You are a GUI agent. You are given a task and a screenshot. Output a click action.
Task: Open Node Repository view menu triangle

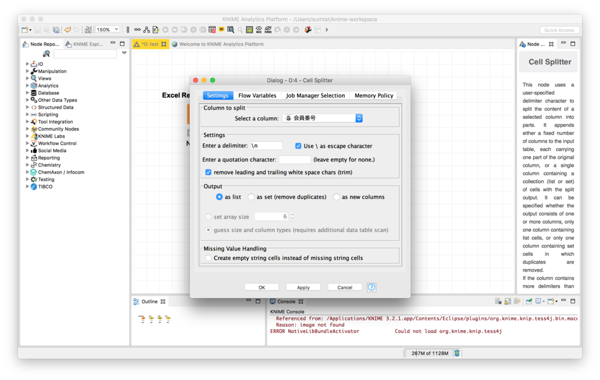pyautogui.click(x=124, y=53)
